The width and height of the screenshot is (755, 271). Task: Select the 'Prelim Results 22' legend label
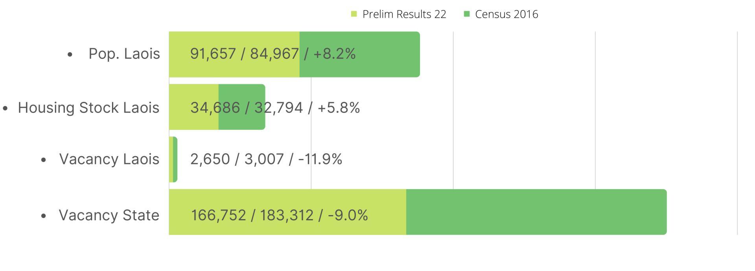coord(404,14)
